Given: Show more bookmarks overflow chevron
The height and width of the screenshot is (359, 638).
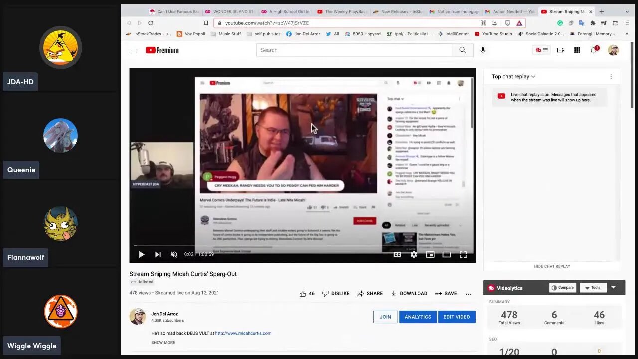Looking at the screenshot, I should point(627,34).
